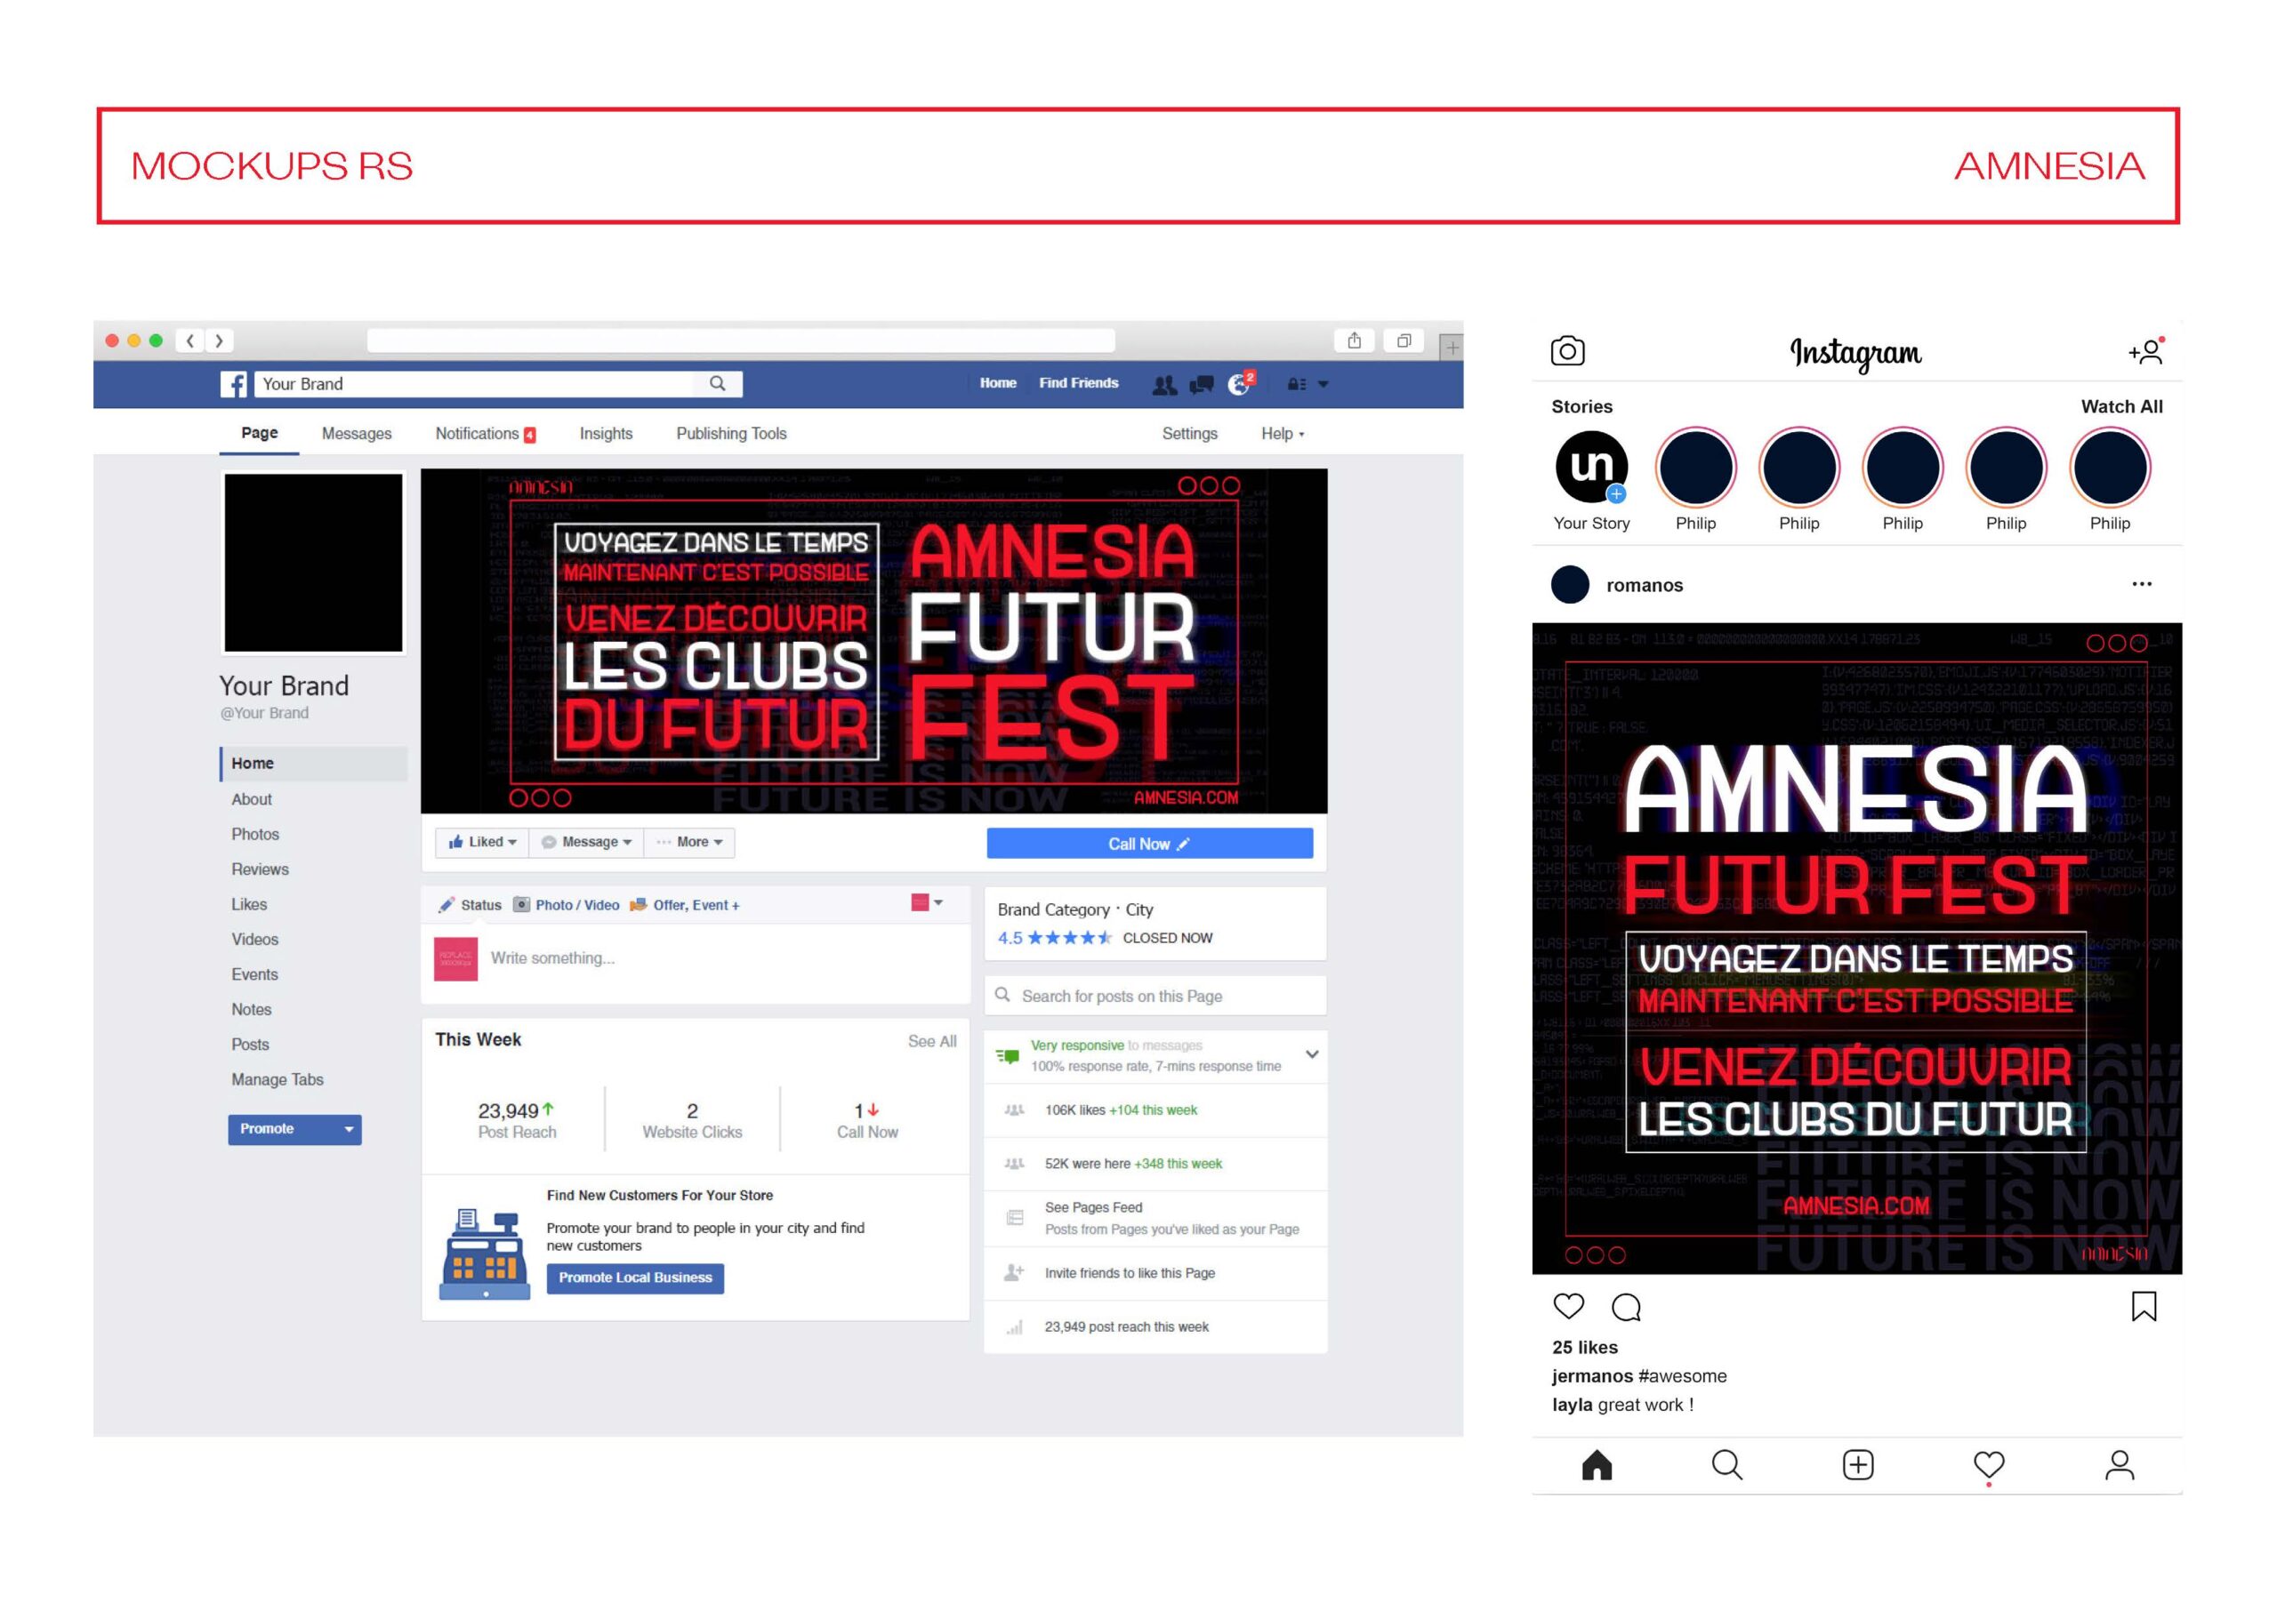2277x1610 pixels.
Task: Select About in the sidebar
Action: click(x=251, y=799)
